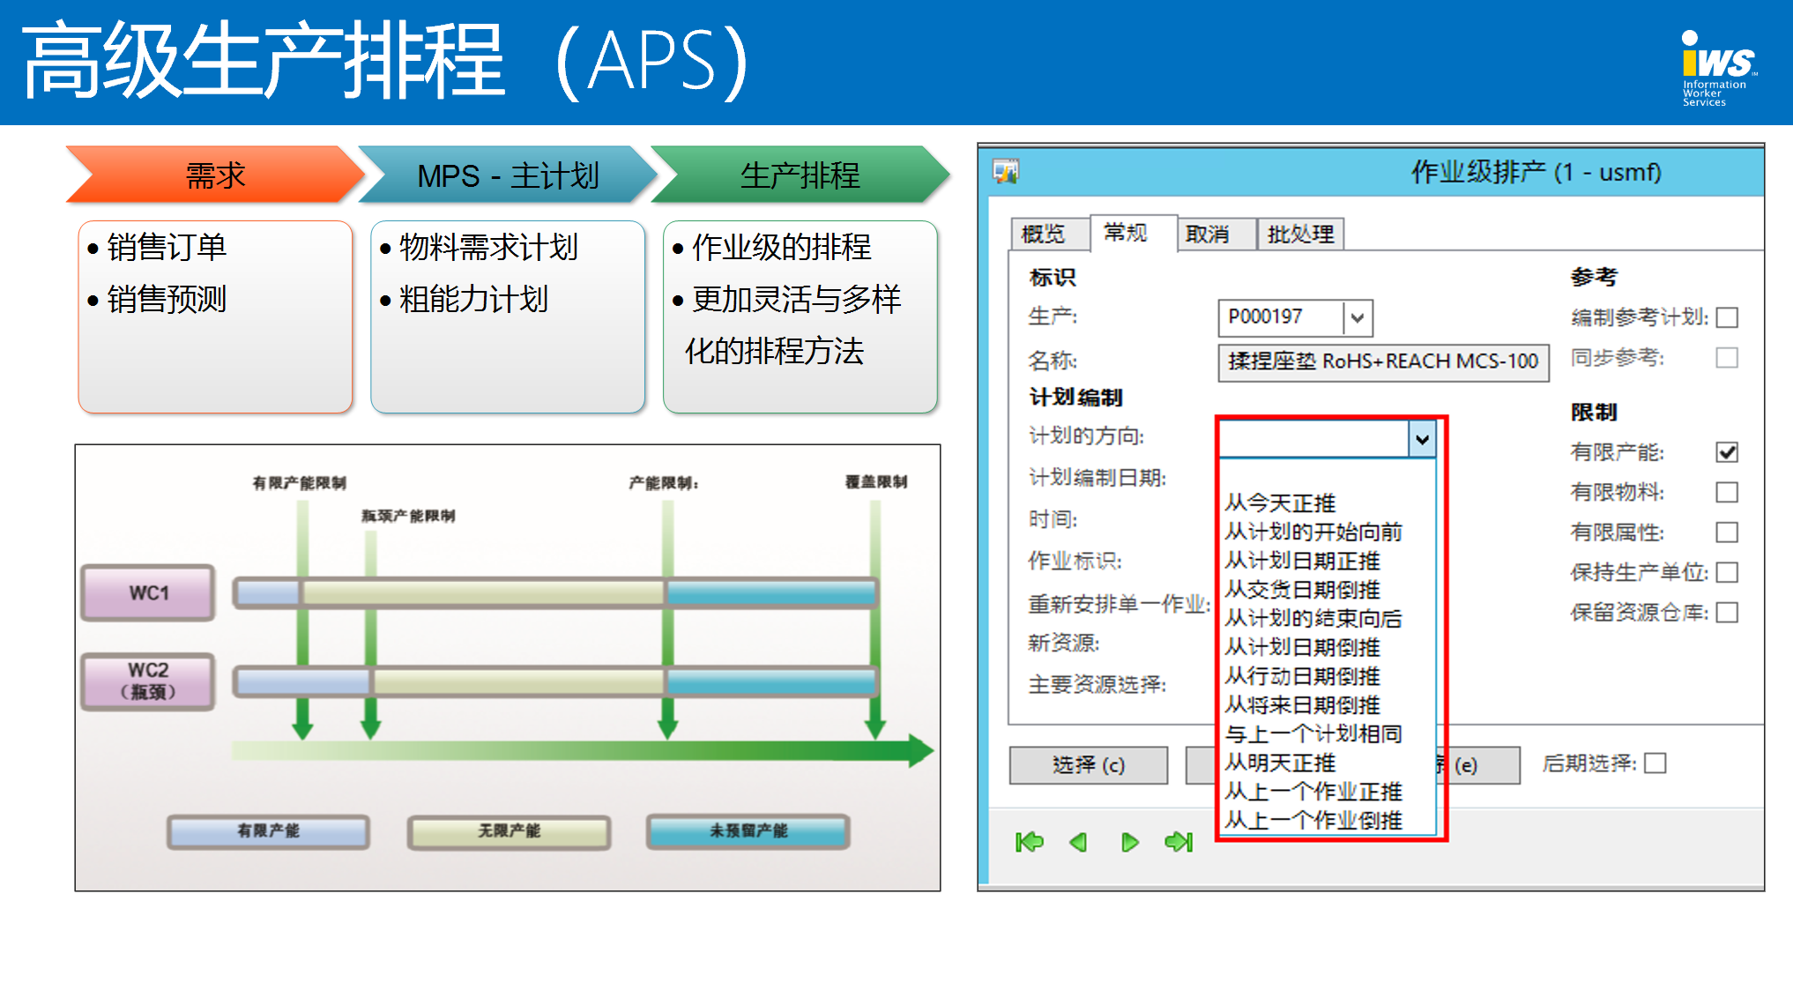This screenshot has height=983, width=1793.
Task: Click the 计划的方向 input field
Action: click(1313, 439)
